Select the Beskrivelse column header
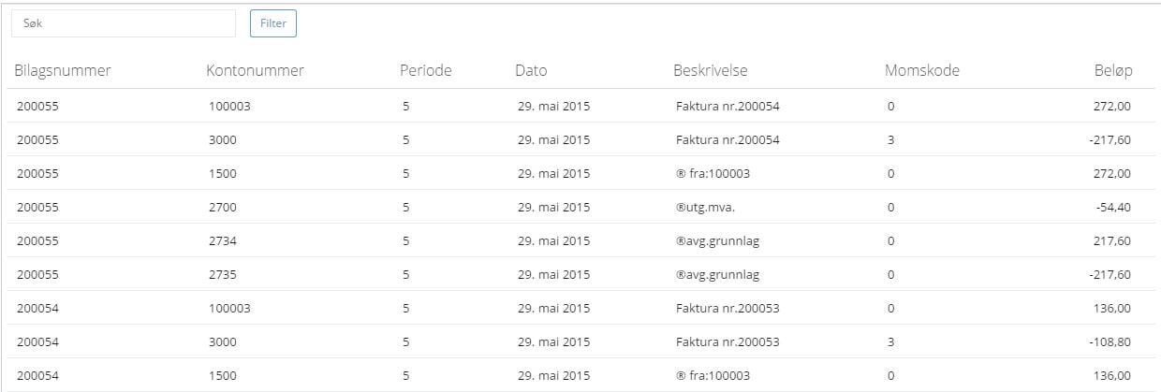Image resolution: width=1161 pixels, height=392 pixels. point(710,70)
